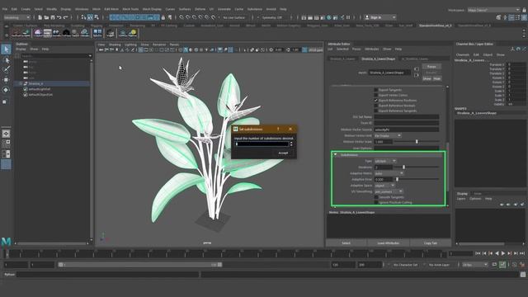Toggle Smooth Tangents checkbox

(x=376, y=197)
